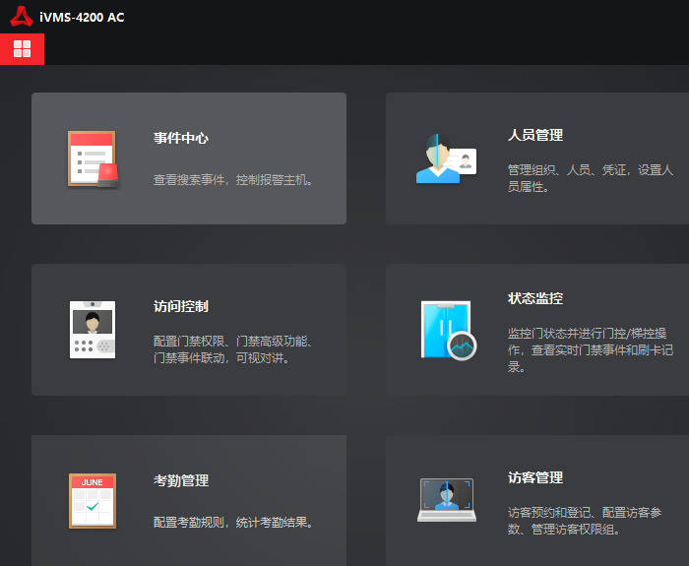
Task: Open the 事件中心 title link
Action: pyautogui.click(x=181, y=139)
